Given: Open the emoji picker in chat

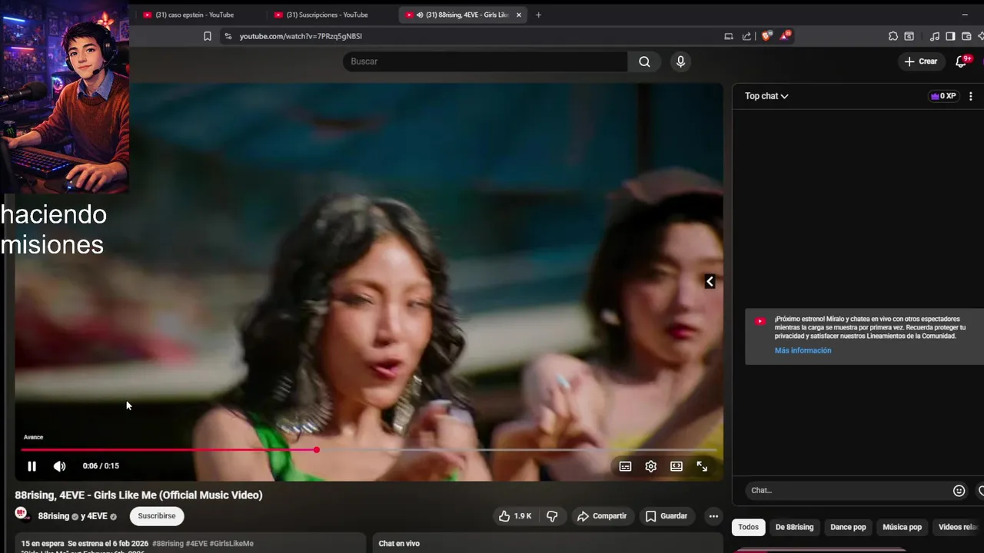Looking at the screenshot, I should [x=959, y=490].
